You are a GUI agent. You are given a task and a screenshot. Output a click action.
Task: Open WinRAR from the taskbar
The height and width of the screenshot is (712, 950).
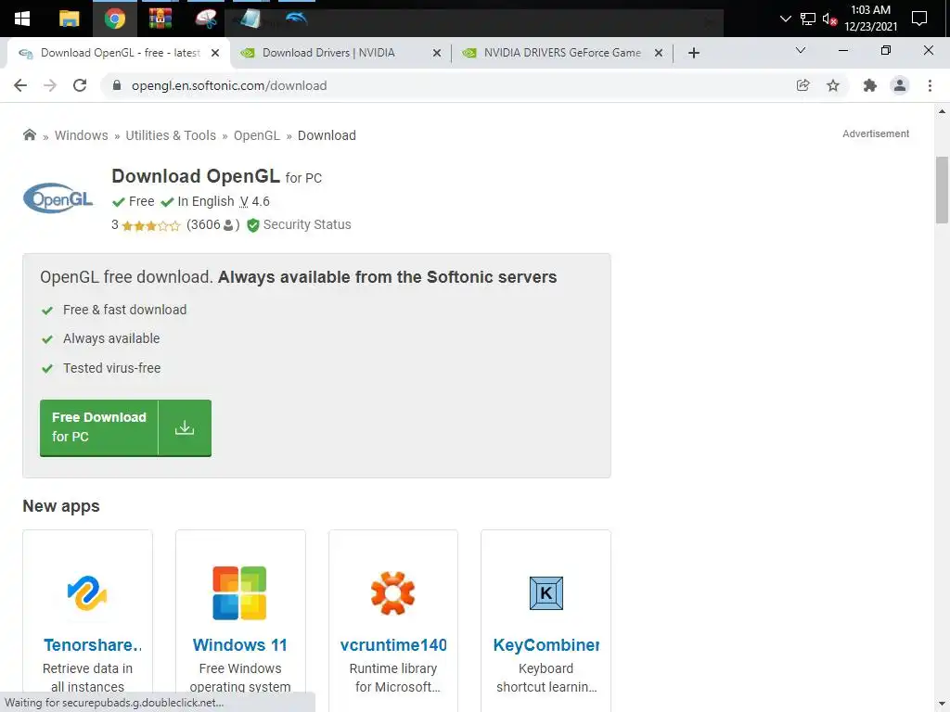click(160, 19)
